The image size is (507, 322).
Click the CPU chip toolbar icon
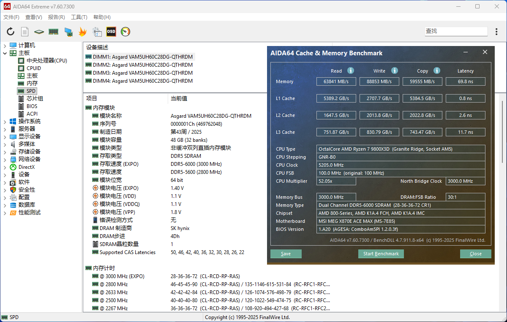tap(39, 32)
